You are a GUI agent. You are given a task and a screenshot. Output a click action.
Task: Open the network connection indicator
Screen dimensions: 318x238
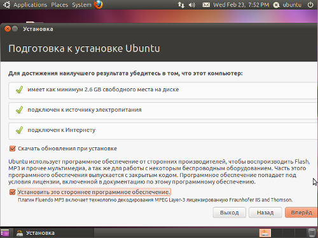coord(181,4)
